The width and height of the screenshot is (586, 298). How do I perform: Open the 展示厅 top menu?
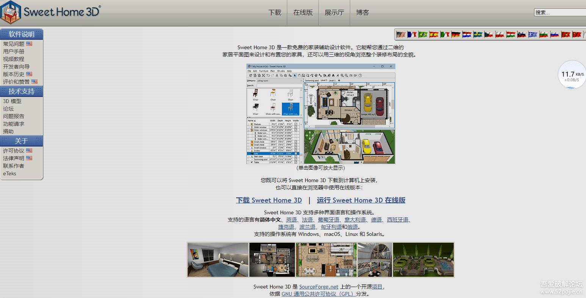[x=334, y=12]
